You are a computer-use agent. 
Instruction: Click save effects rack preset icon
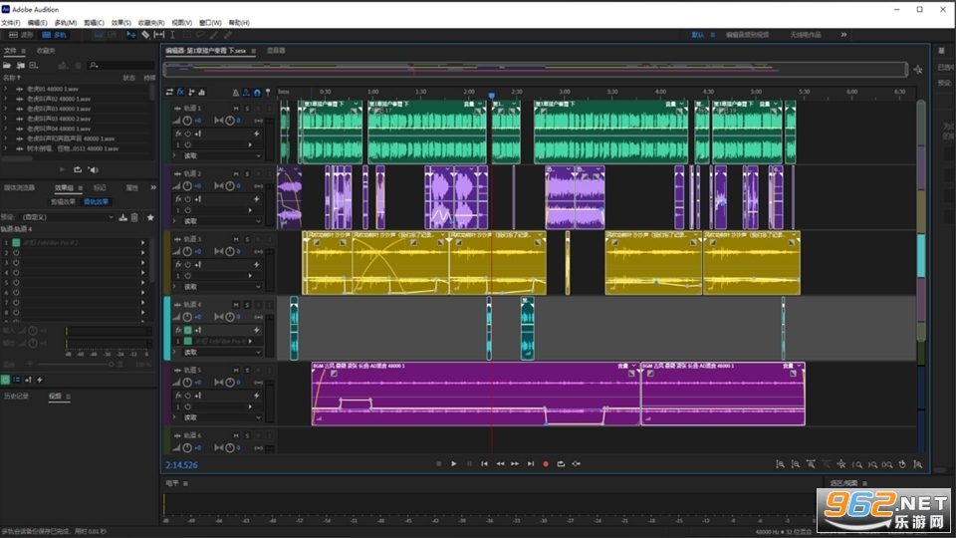coord(123,217)
